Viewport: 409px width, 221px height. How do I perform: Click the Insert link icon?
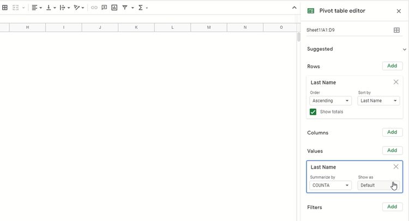pyautogui.click(x=94, y=8)
